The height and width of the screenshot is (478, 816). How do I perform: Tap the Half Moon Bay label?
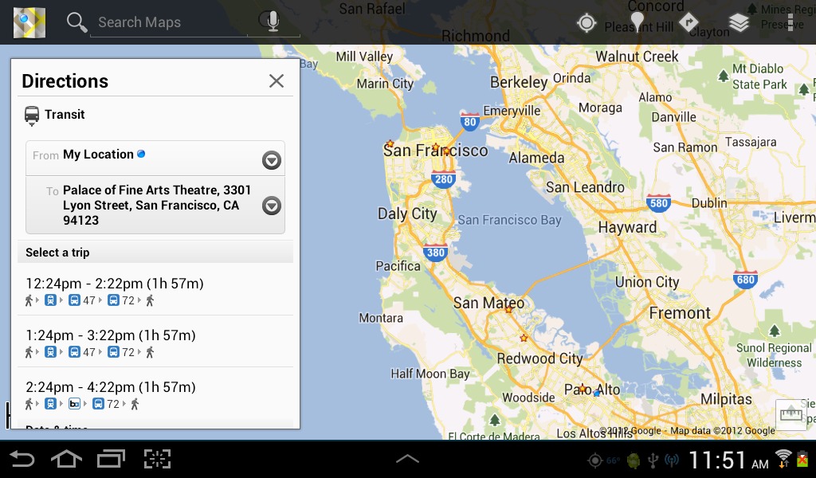point(430,374)
